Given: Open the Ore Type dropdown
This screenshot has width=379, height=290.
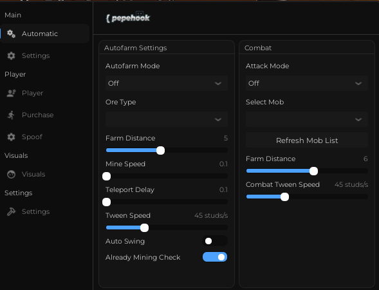Looking at the screenshot, I should coord(167,119).
